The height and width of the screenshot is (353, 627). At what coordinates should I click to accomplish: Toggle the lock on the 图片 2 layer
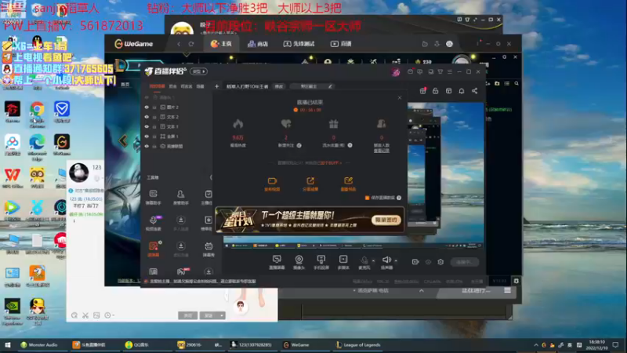[154, 107]
